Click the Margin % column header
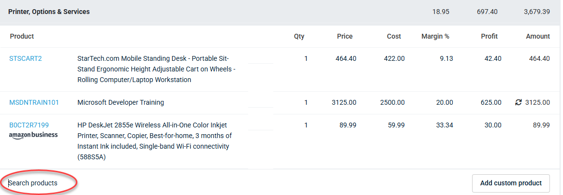Image resolution: width=563 pixels, height=195 pixels. (435, 36)
